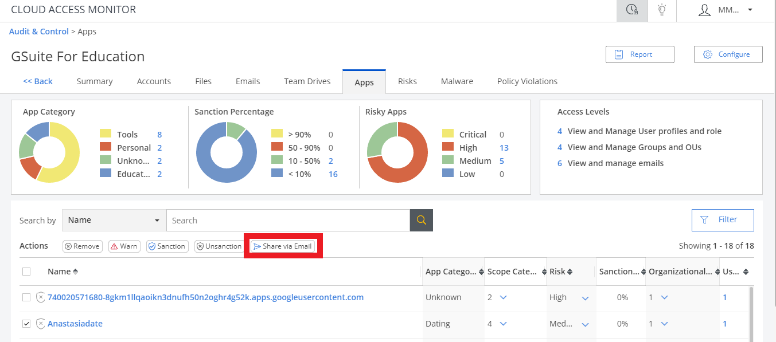
Task: Click the Remove action button
Action: point(82,246)
